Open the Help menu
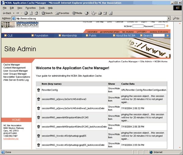 (x=50, y=8)
